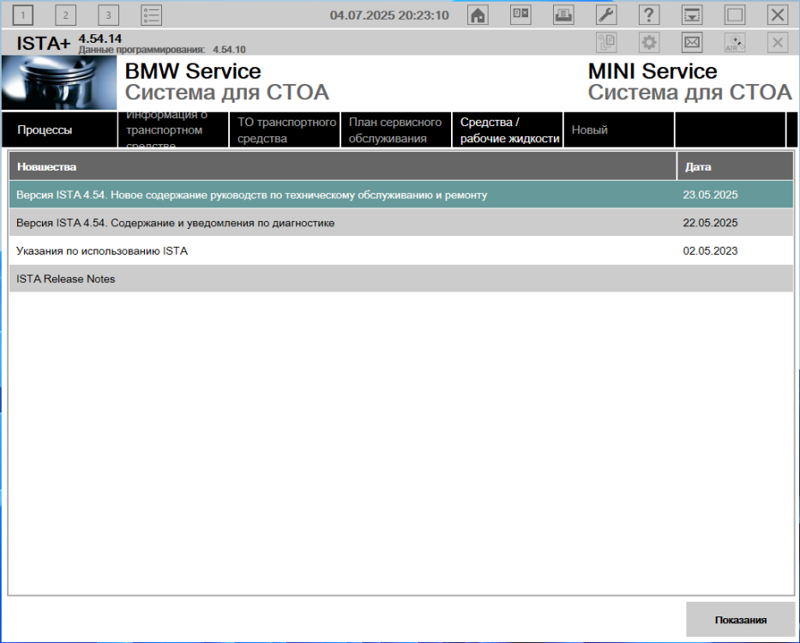Click the greyed X icon in second toolbar
Screen dimensions: 800x643
tap(778, 42)
